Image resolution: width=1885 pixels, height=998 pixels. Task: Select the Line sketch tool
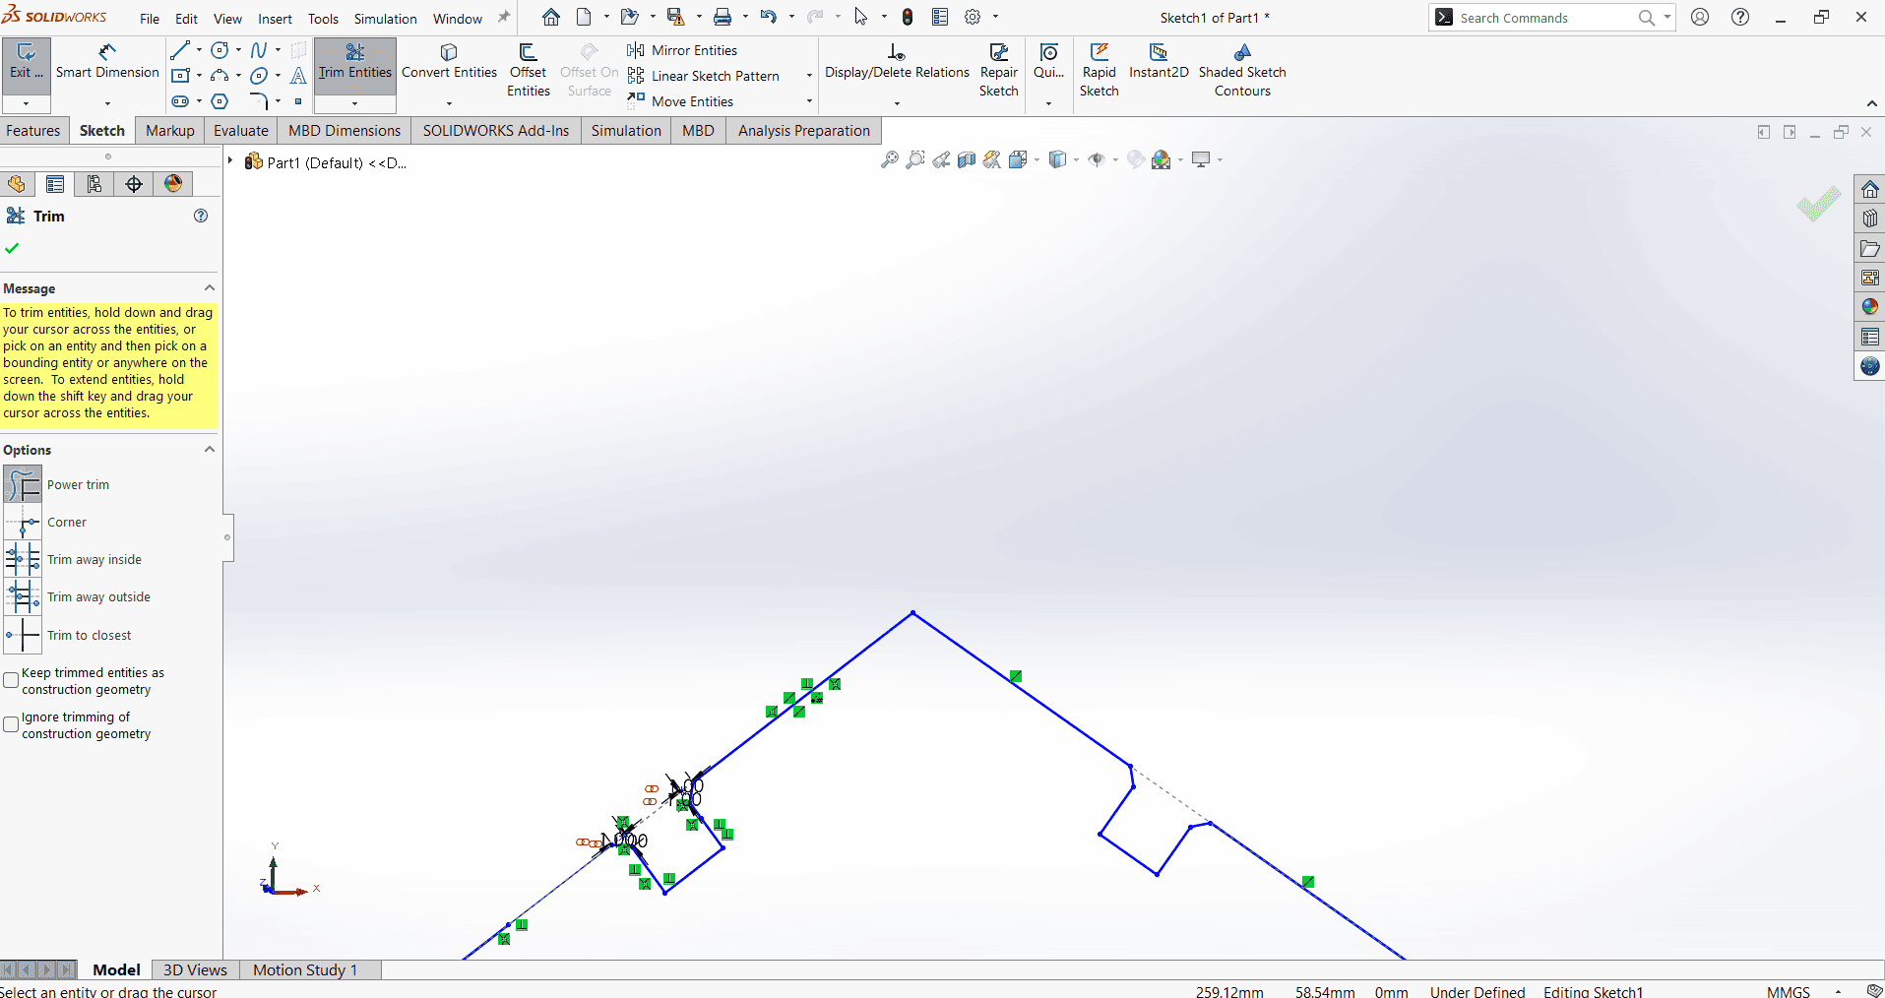coord(180,50)
